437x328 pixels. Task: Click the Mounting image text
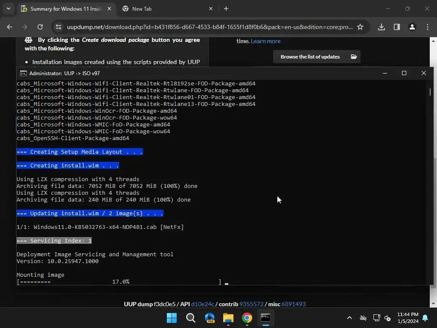point(41,275)
